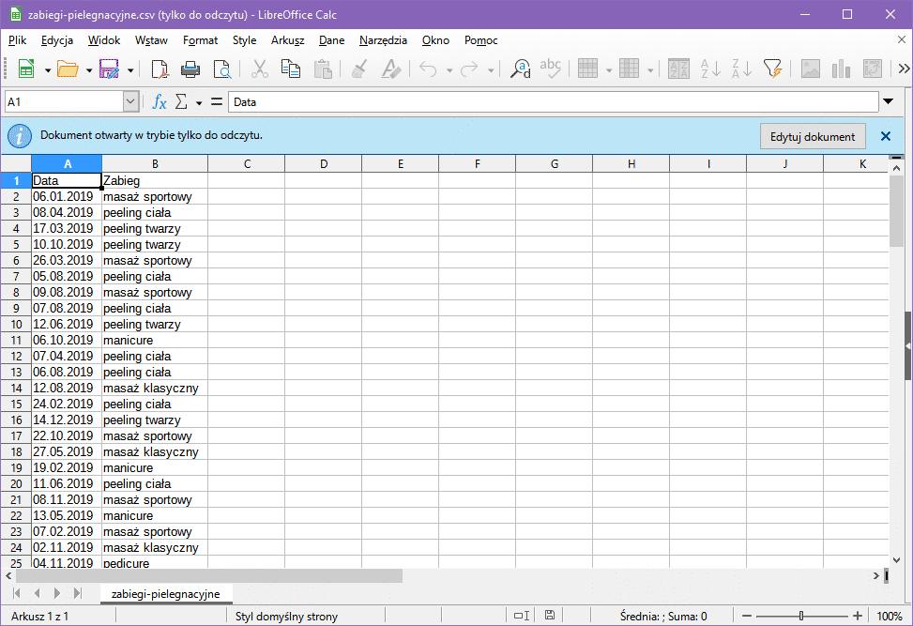Select the zabiegi-pielegnacyjne sheet tab
913x626 pixels.
click(165, 594)
